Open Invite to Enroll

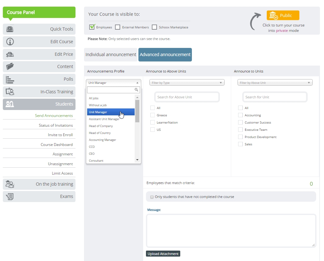(x=60, y=135)
